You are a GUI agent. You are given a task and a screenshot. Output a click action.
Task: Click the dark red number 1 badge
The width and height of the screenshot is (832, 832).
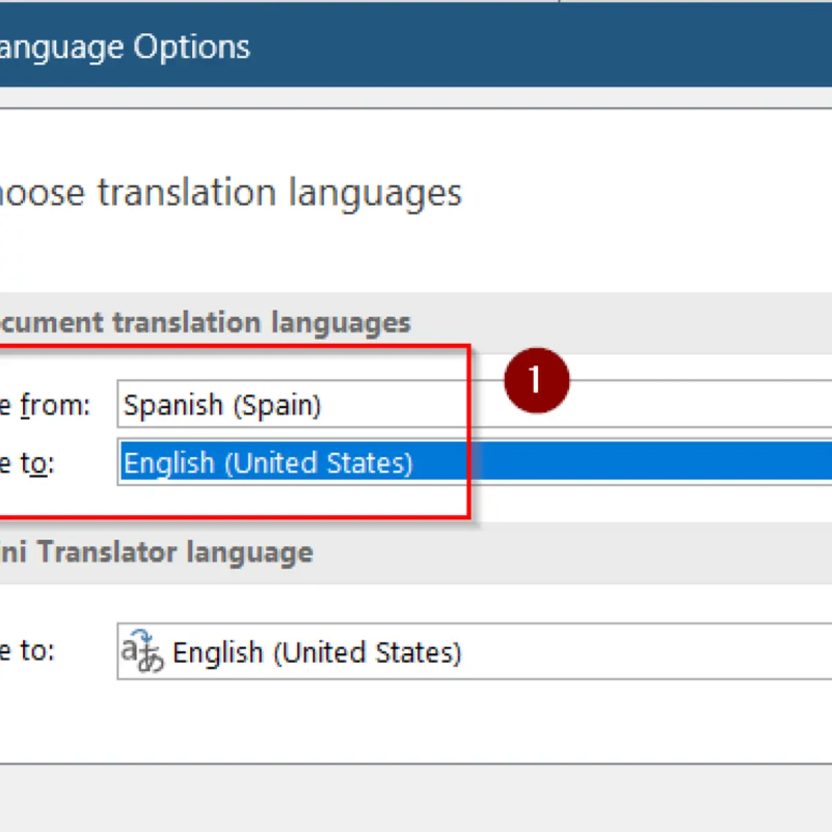(x=537, y=381)
